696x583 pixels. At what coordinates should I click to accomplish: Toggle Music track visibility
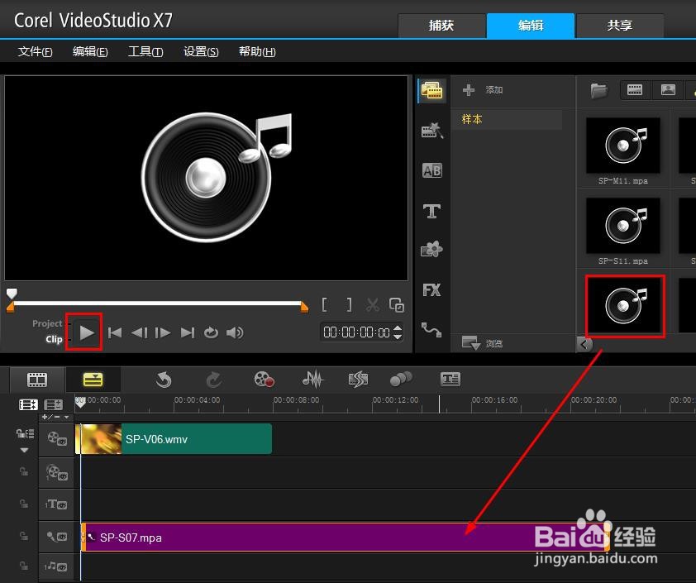click(56, 566)
